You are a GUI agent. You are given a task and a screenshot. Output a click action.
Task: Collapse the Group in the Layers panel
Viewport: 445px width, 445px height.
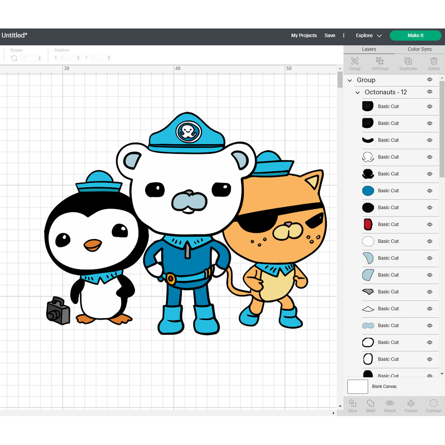pos(350,80)
